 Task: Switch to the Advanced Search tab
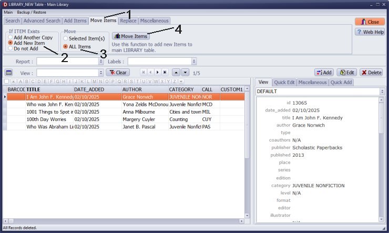pyautogui.click(x=42, y=21)
